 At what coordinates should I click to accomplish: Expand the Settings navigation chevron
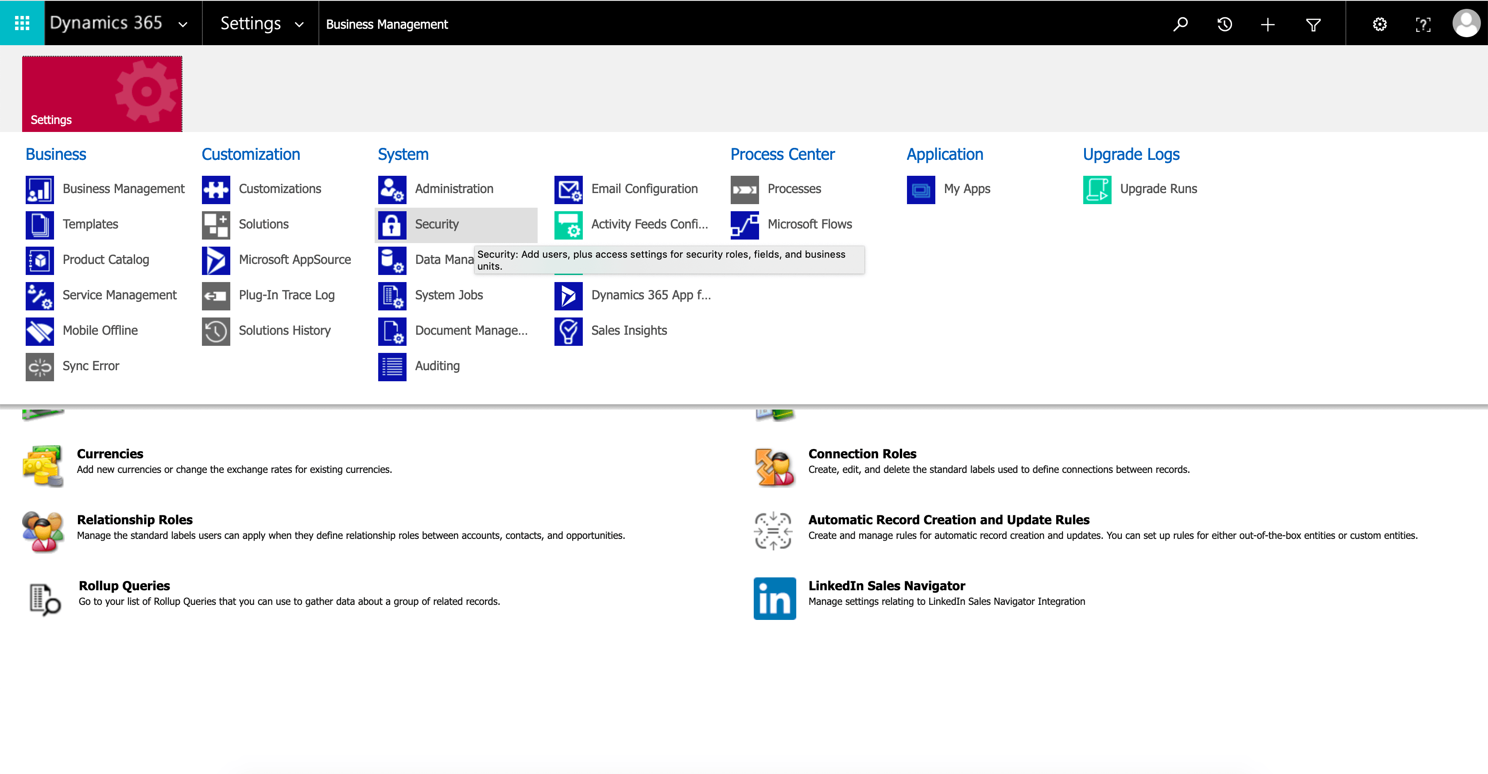299,24
